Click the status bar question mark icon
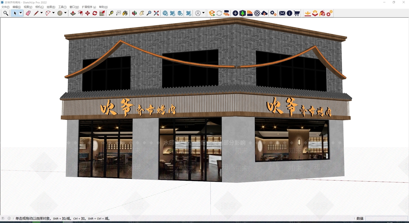 click(x=3, y=218)
